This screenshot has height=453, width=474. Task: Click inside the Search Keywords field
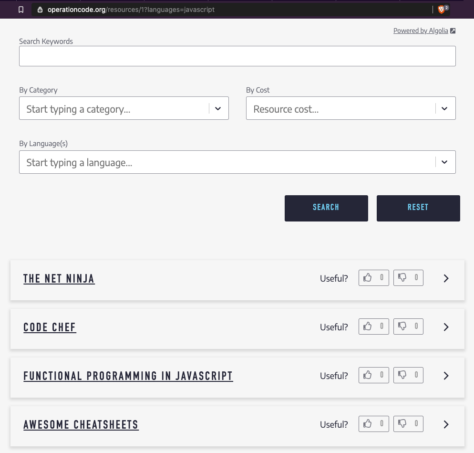(x=237, y=56)
